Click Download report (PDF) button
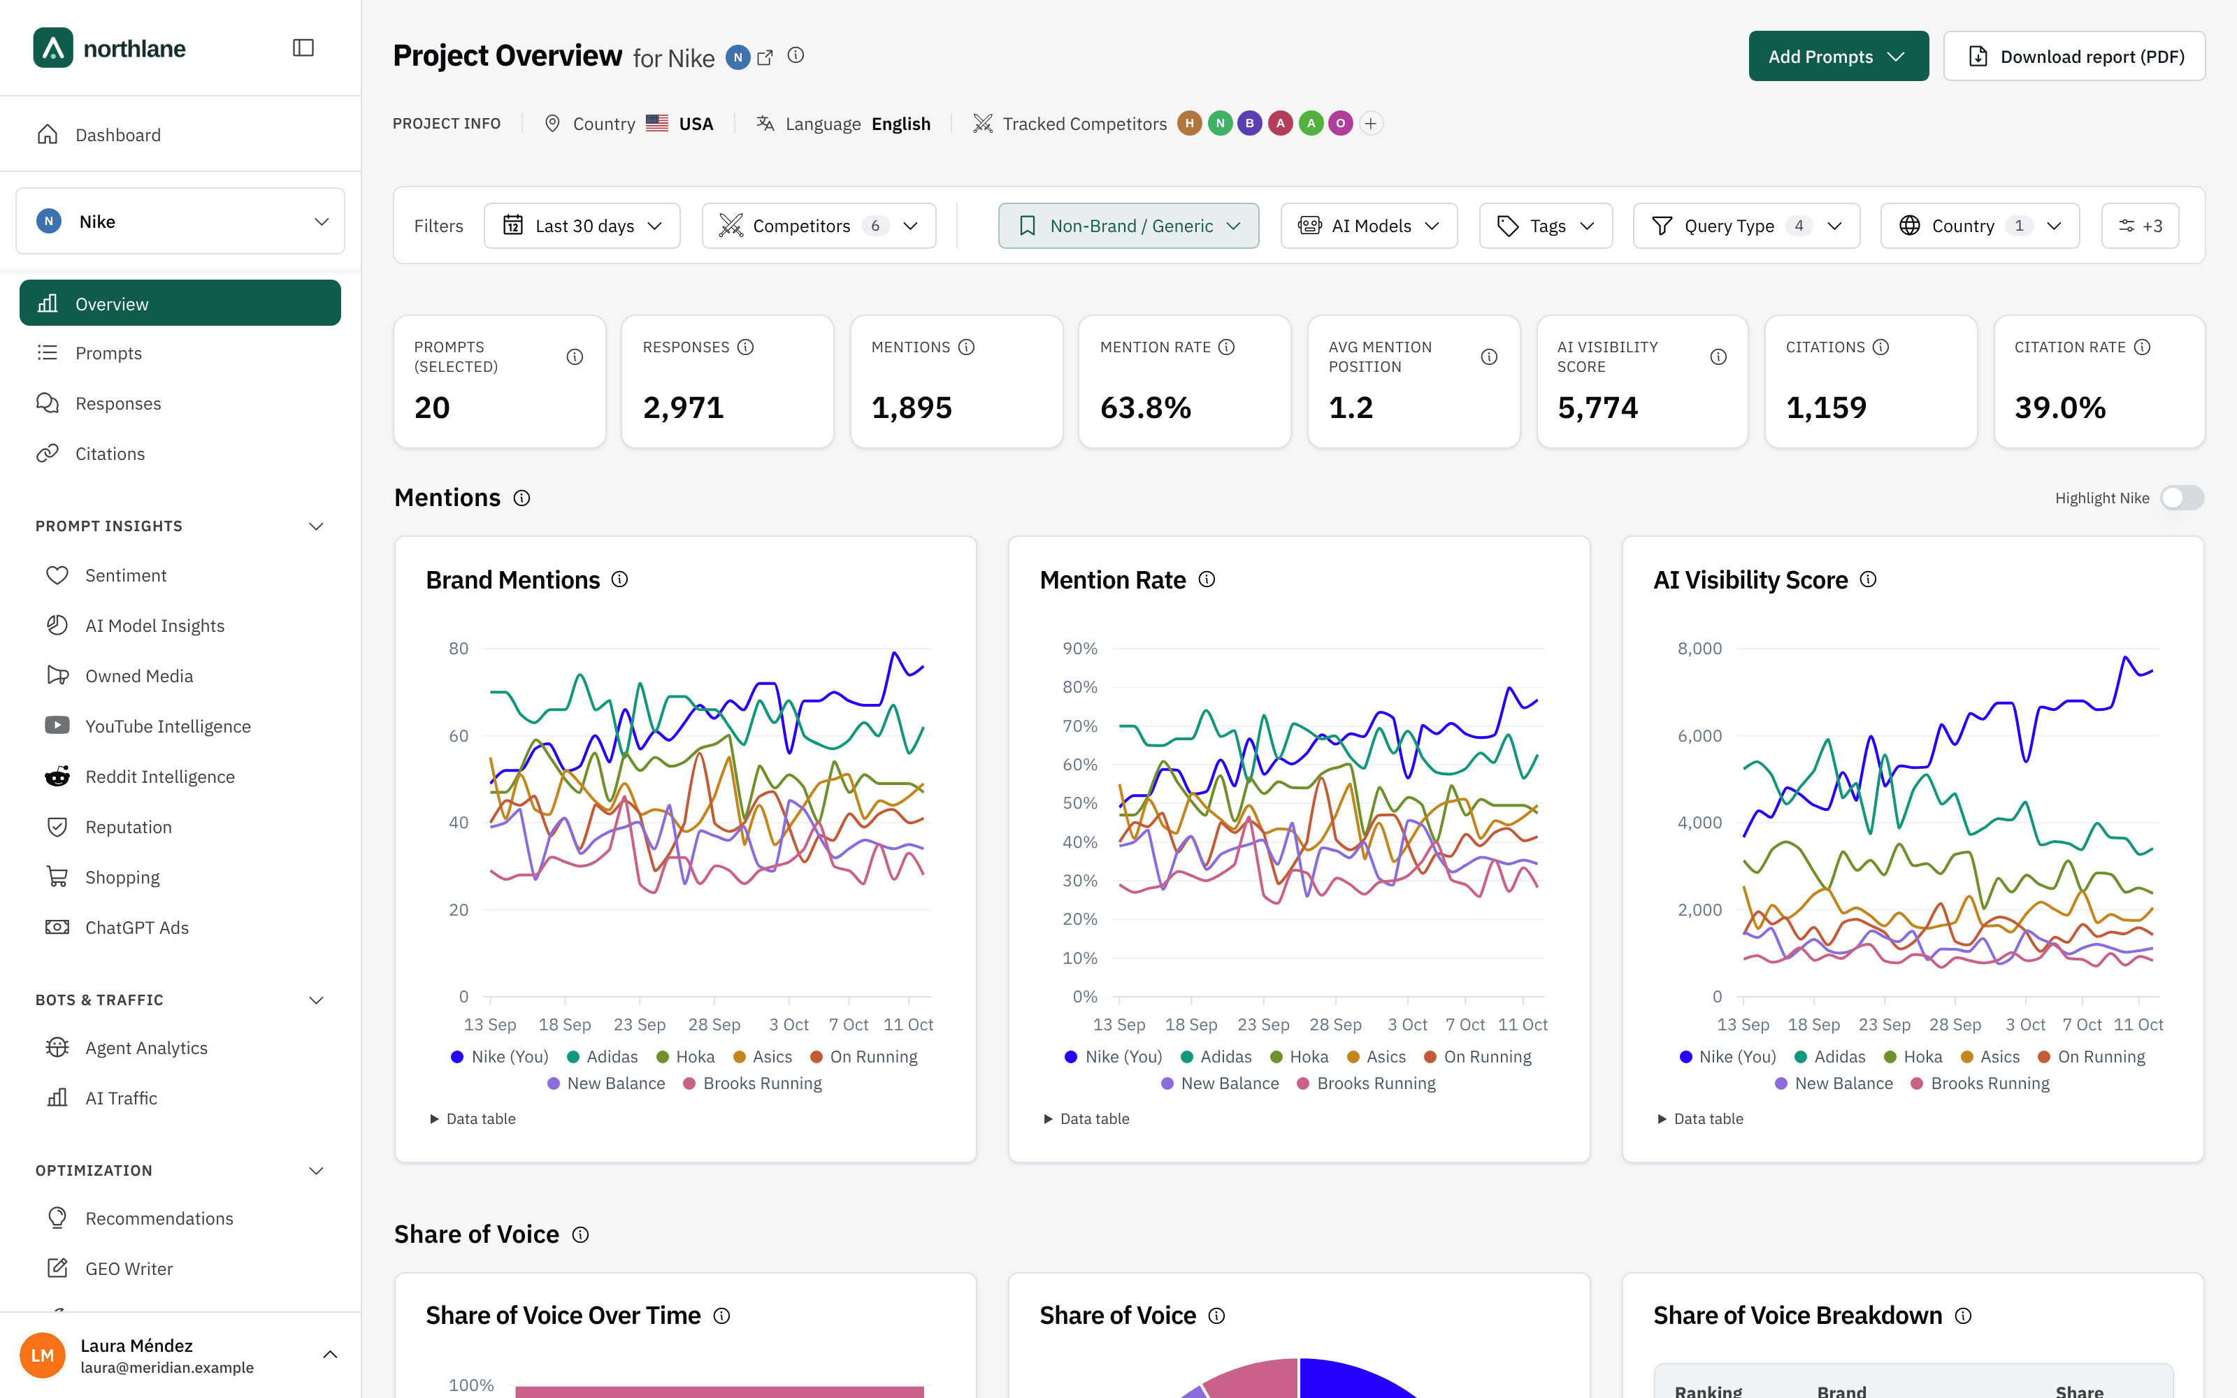The height and width of the screenshot is (1398, 2237). (x=2074, y=57)
